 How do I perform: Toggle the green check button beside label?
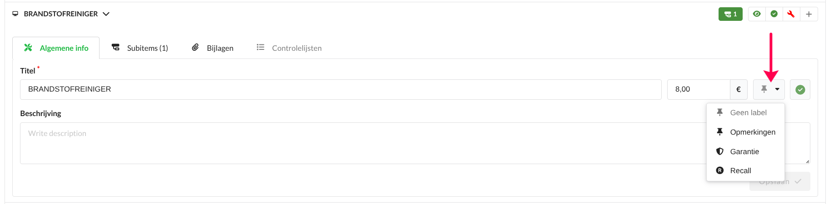pyautogui.click(x=800, y=90)
